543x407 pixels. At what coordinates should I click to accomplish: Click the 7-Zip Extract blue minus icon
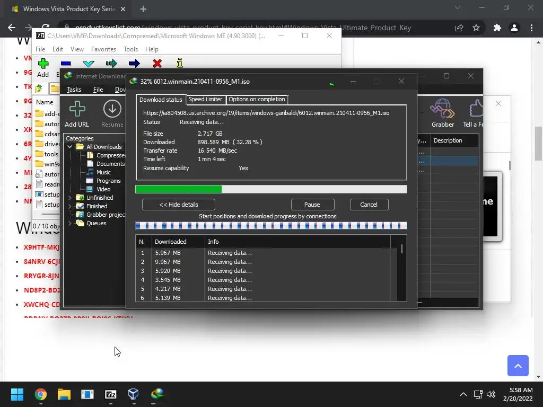[66, 64]
